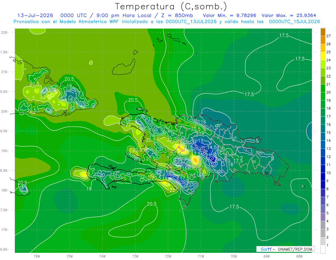Click the "ONAMET/REP.DOM." credit label
Viewport: 336px width, 260px height.
pos(295,249)
